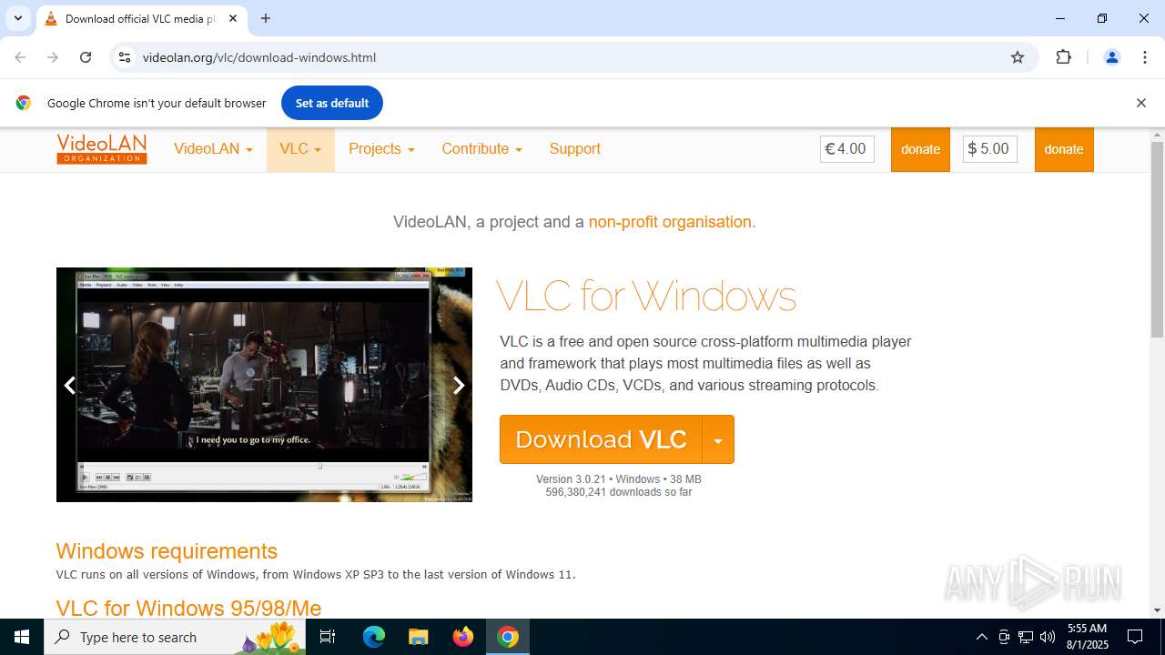Viewport: 1165px width, 655px height.
Task: Open the Support page link
Action: coord(574,149)
